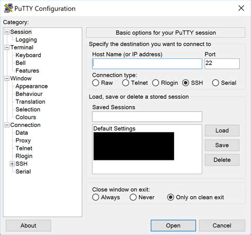This screenshot has width=251, height=235.
Task: Open the Serial category in tree
Action: tap(23, 171)
